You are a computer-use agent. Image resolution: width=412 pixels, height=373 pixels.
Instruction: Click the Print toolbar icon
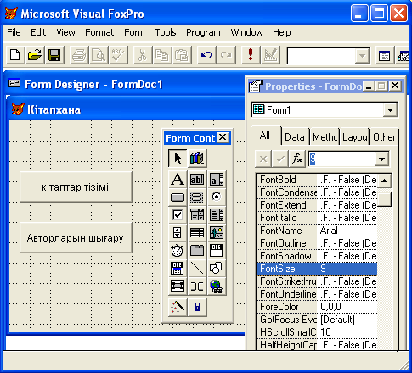[x=79, y=55]
